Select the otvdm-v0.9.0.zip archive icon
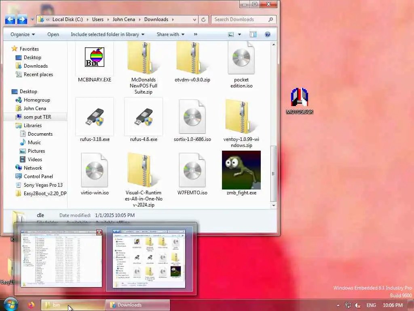414x311 pixels. point(192,58)
